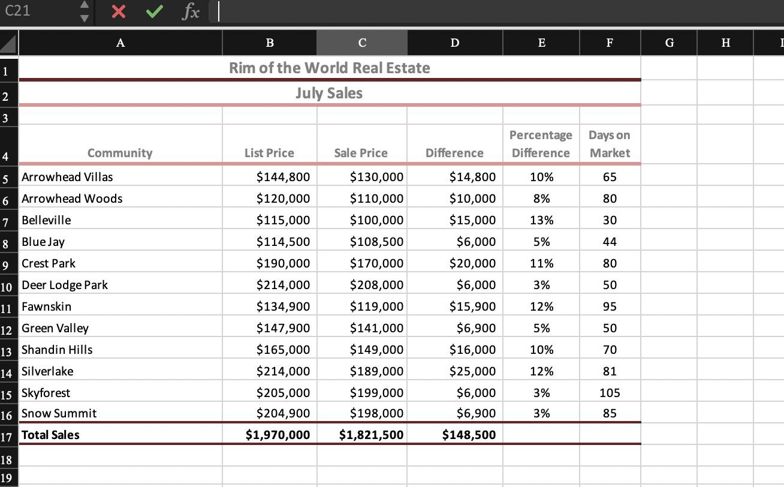Cancel the entry with the red X icon
The image size is (784, 487).
(x=117, y=11)
